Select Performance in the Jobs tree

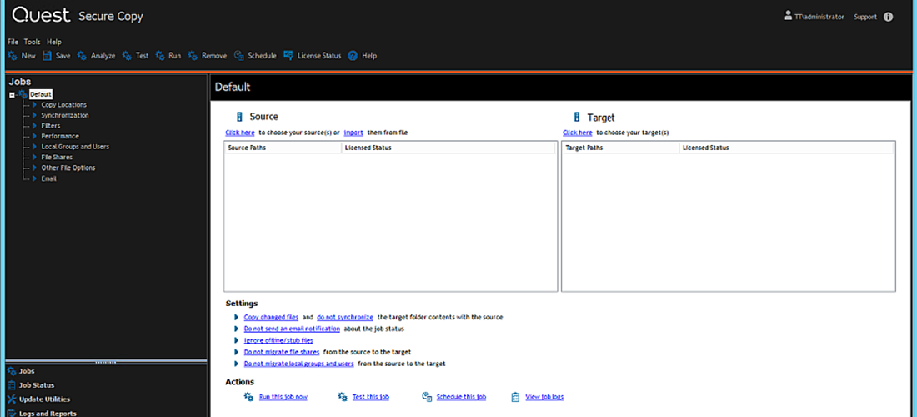click(60, 136)
